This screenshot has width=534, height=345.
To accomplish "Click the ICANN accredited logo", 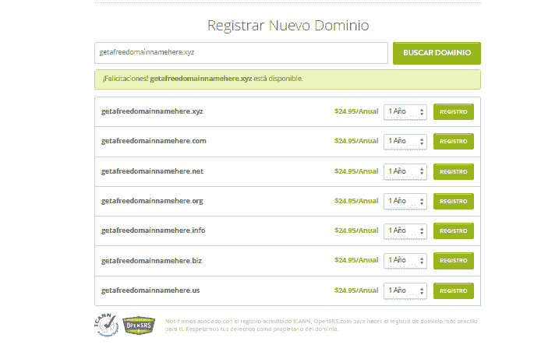I will (106, 325).
